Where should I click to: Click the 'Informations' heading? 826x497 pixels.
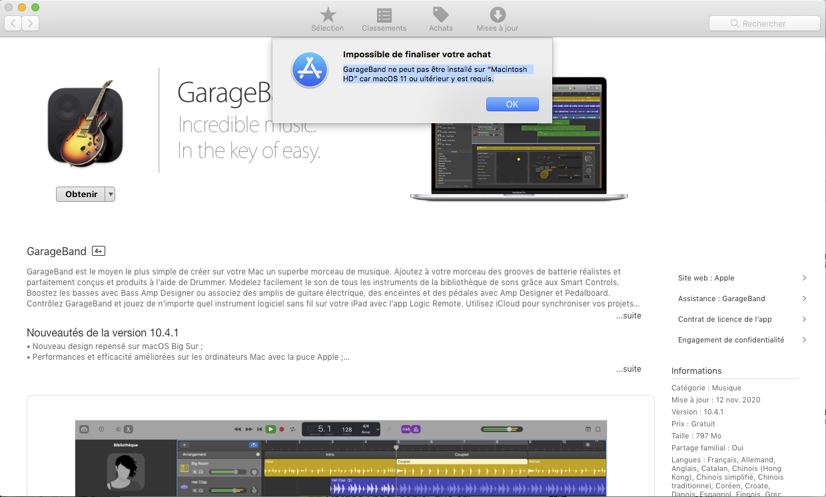(696, 370)
